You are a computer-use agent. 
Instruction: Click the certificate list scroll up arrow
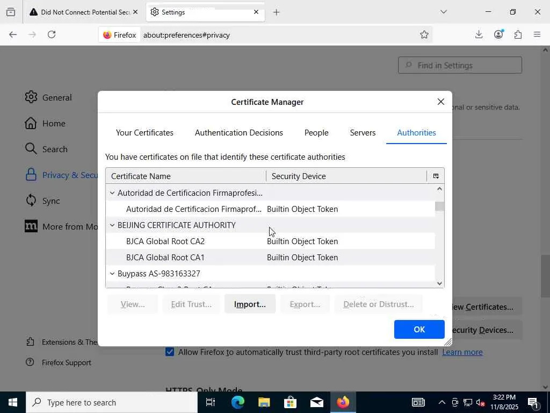click(439, 189)
